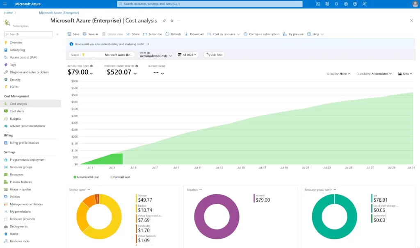Go to Cost alerts menu item
Viewport: 420px width, 248px height.
(16, 111)
